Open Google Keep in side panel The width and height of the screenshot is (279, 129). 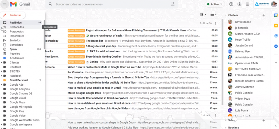click(x=276, y=26)
